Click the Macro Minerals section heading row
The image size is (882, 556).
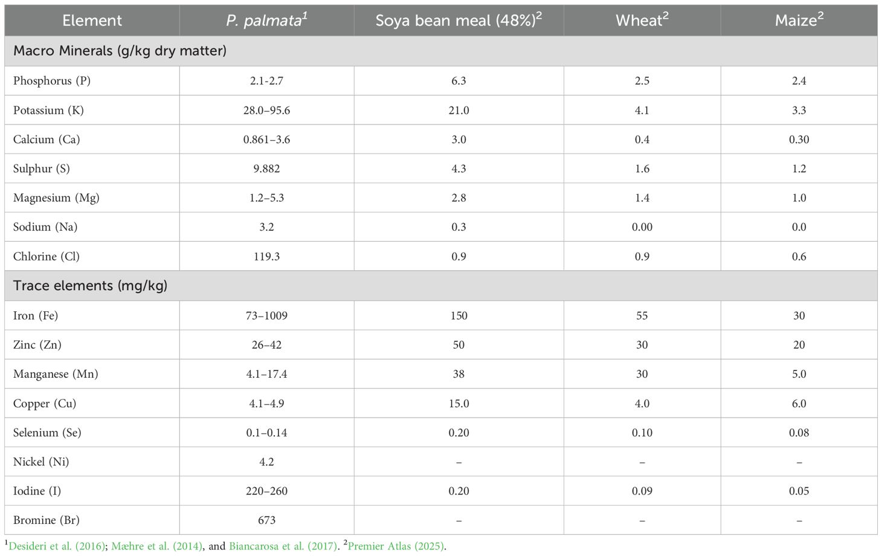point(120,51)
